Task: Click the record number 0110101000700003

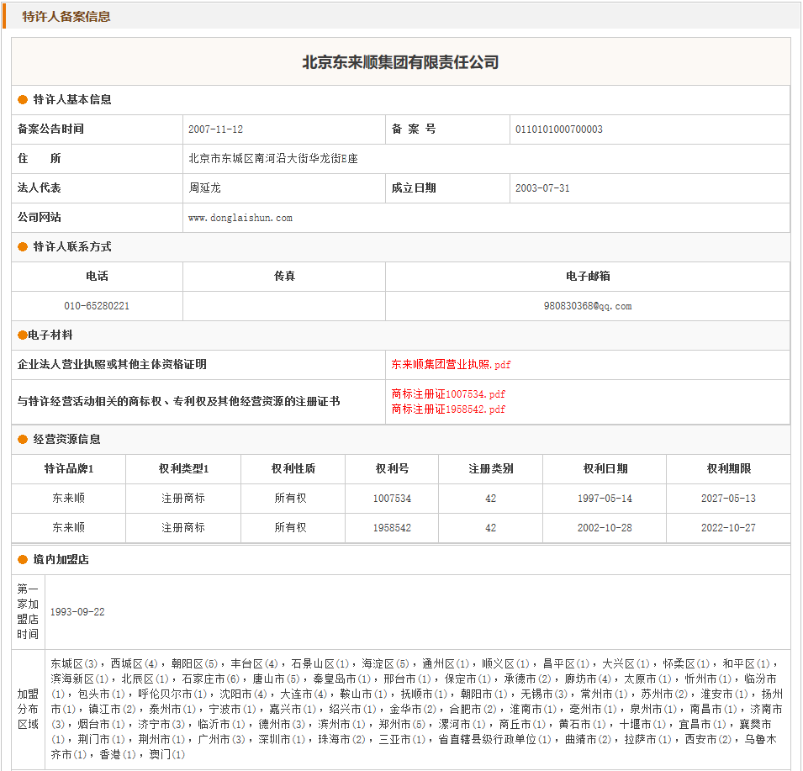Action: [x=558, y=129]
